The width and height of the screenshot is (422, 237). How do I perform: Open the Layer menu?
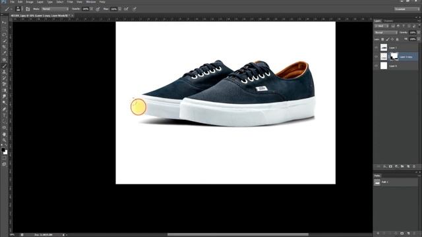[40, 1]
